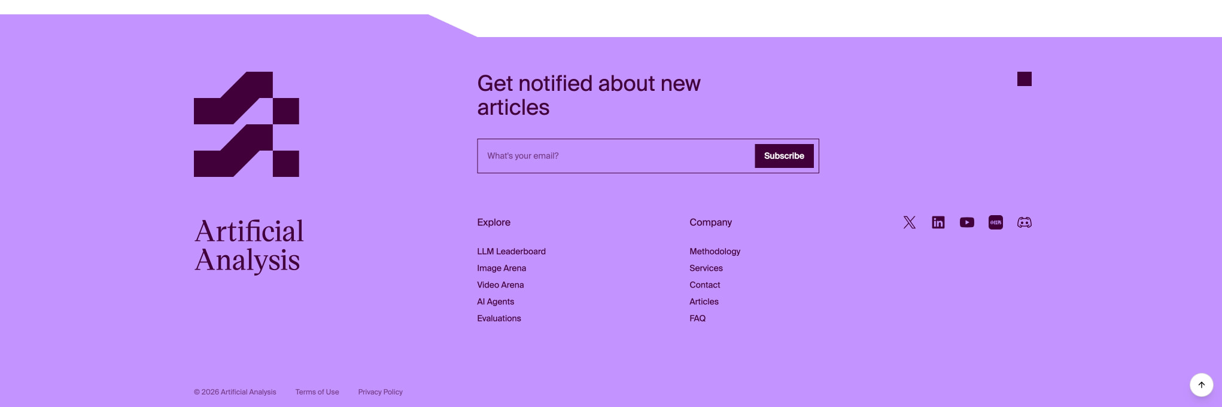The height and width of the screenshot is (407, 1222).
Task: Open the LinkedIn social icon
Action: 938,222
